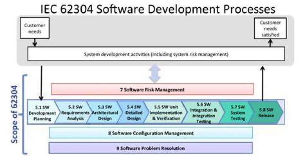This screenshot has height=159, width=305.
Task: Select the 5.2 SW Requirements Analysis chevron
Action: coord(74,112)
